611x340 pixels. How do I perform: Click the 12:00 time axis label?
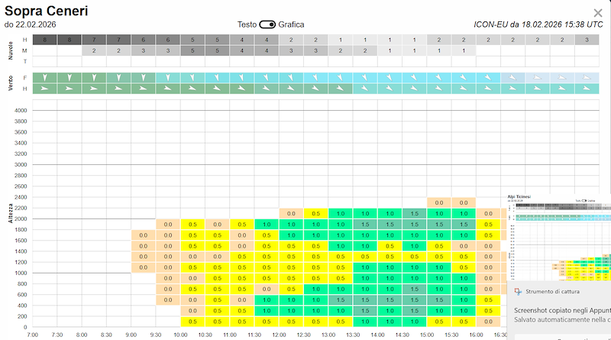point(279,335)
